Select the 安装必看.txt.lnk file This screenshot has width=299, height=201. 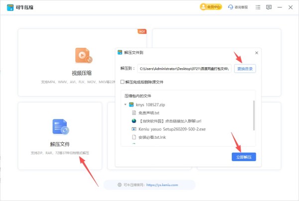[152, 137]
